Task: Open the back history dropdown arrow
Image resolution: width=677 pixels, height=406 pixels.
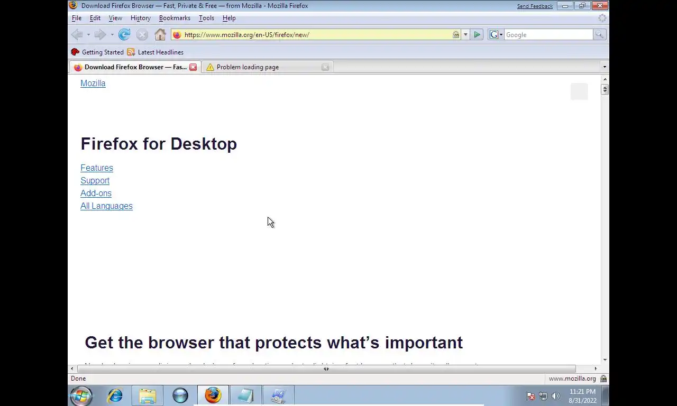Action: [88, 35]
